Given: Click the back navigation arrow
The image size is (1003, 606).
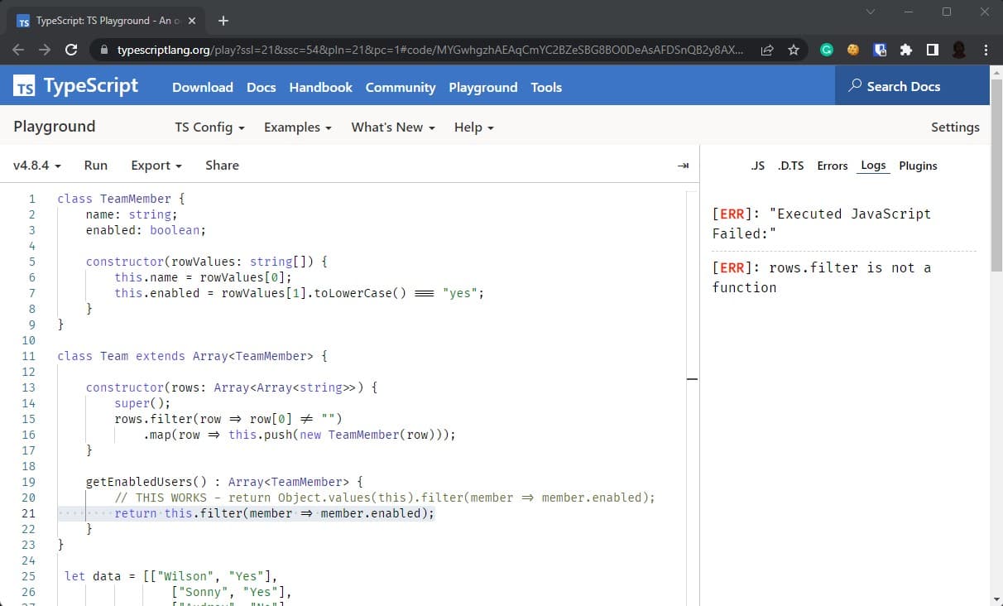Looking at the screenshot, I should pyautogui.click(x=18, y=50).
